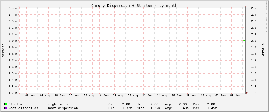Click the '12 Aug' date label
269x112 pixels.
[74, 96]
